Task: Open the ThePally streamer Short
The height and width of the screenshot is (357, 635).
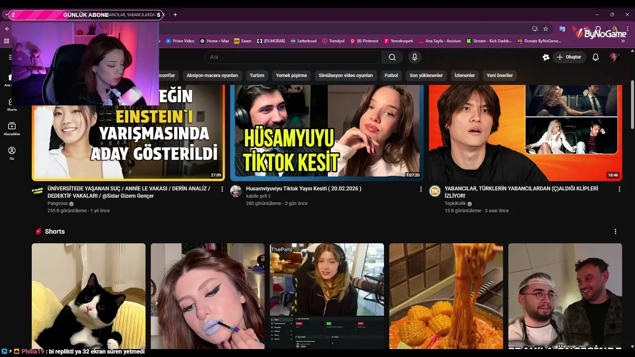Action: pos(327,296)
